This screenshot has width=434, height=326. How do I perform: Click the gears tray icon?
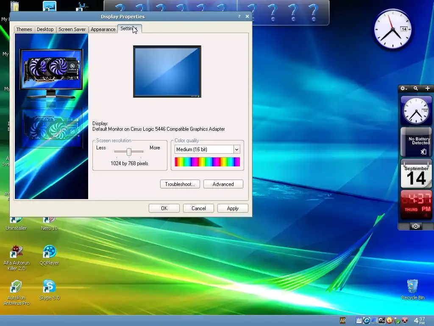click(x=382, y=321)
